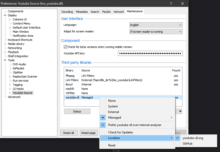Open the Network tab
220x152 pixels.
119,12
